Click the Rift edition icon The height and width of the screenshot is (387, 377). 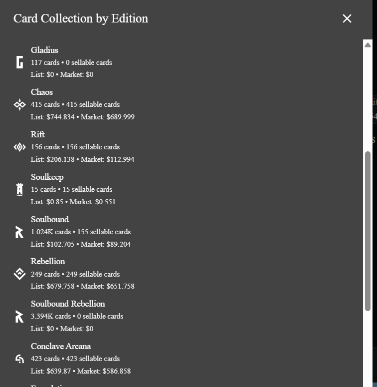19,147
